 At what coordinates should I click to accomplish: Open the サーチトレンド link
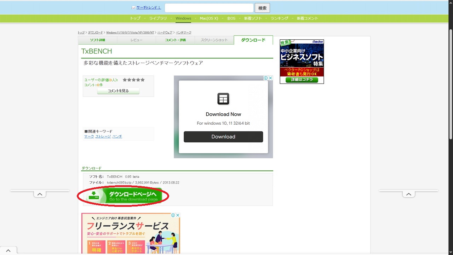(149, 7)
